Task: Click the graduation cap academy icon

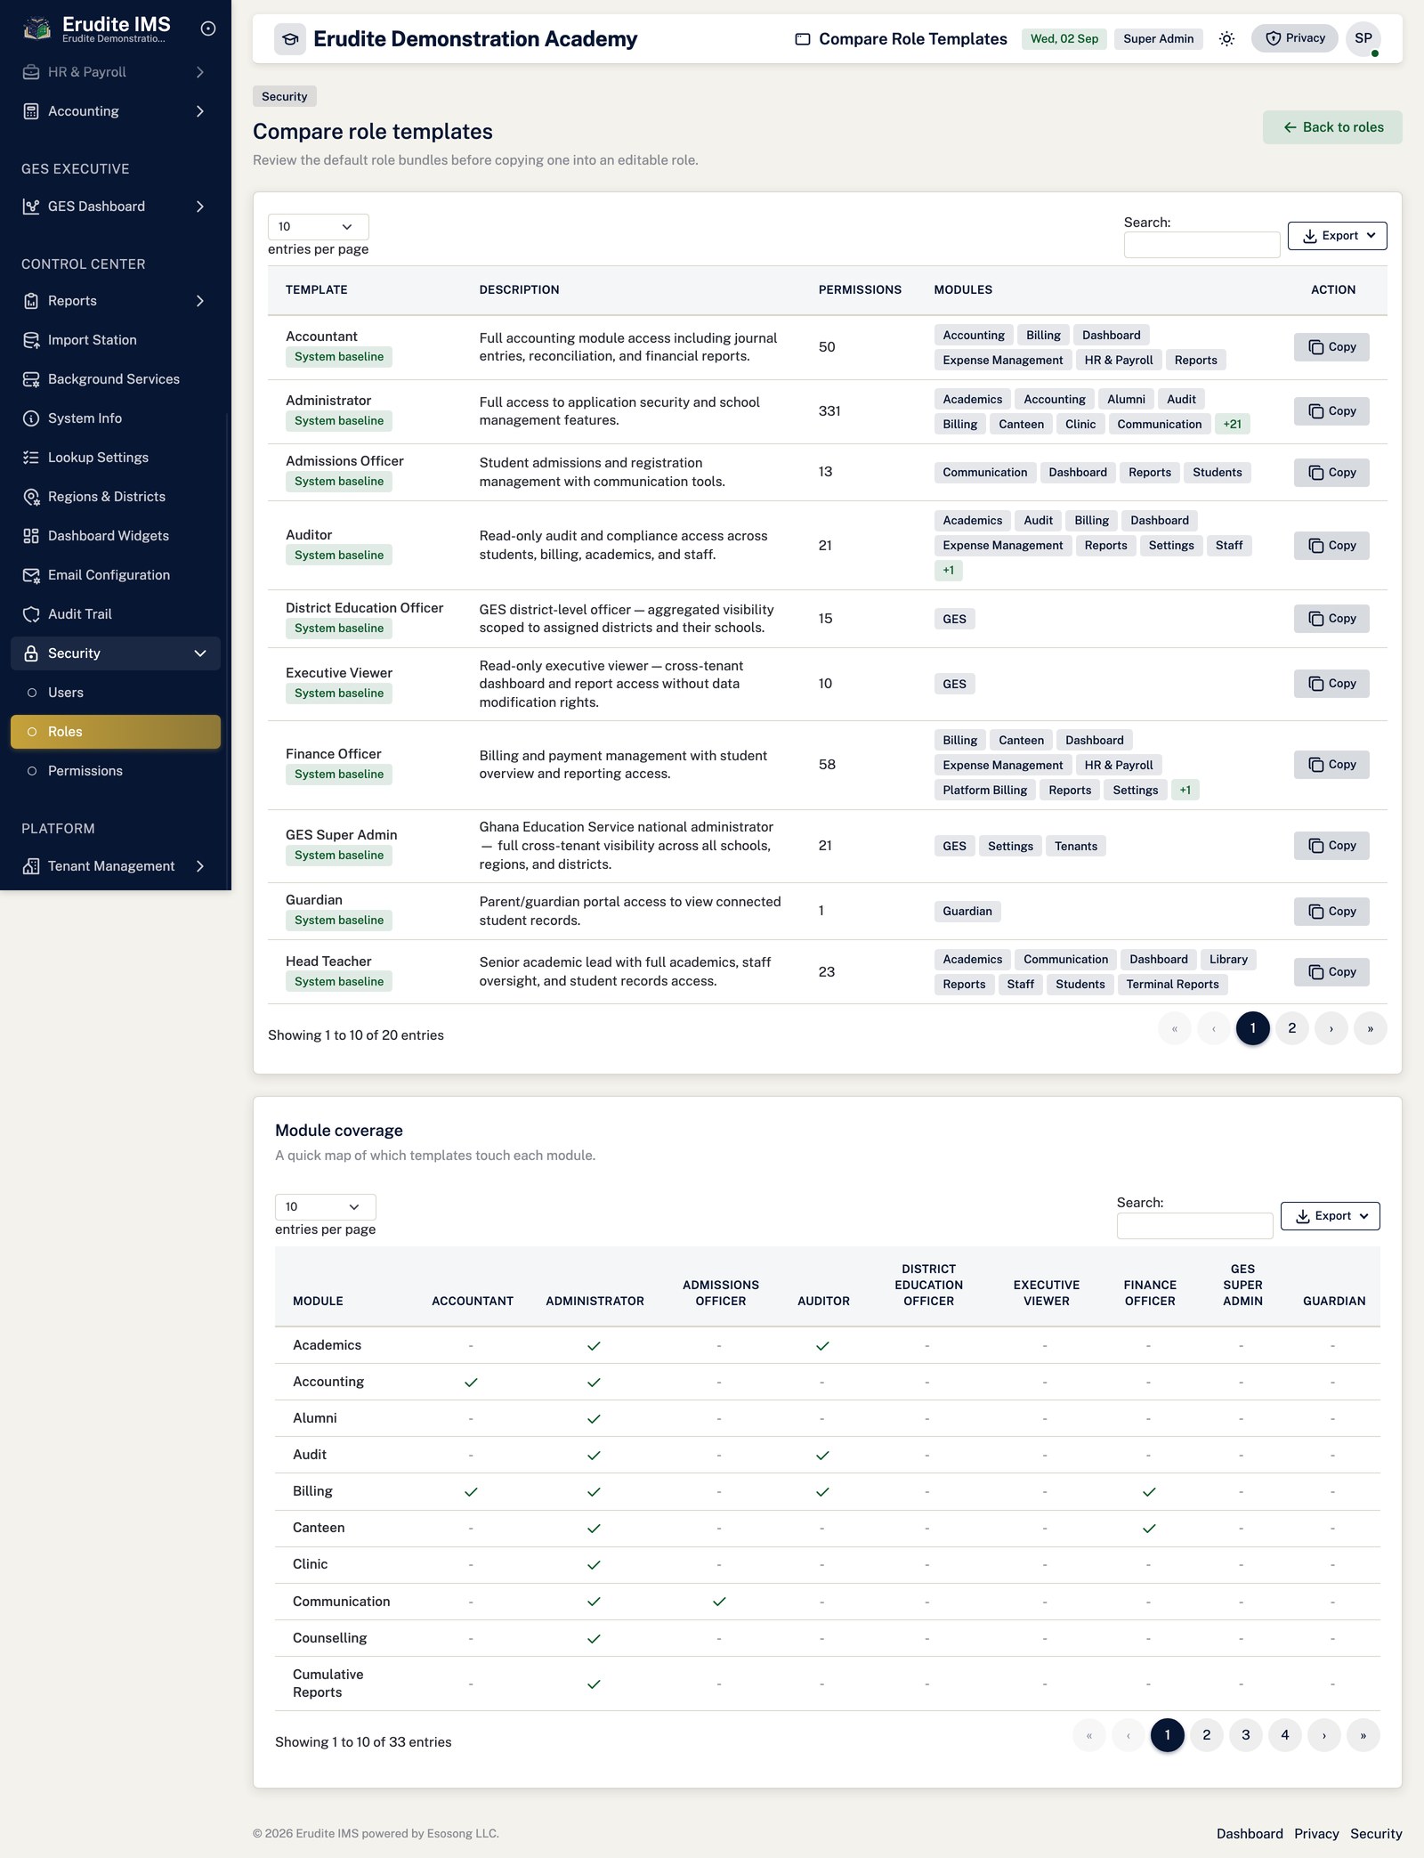Action: click(289, 39)
